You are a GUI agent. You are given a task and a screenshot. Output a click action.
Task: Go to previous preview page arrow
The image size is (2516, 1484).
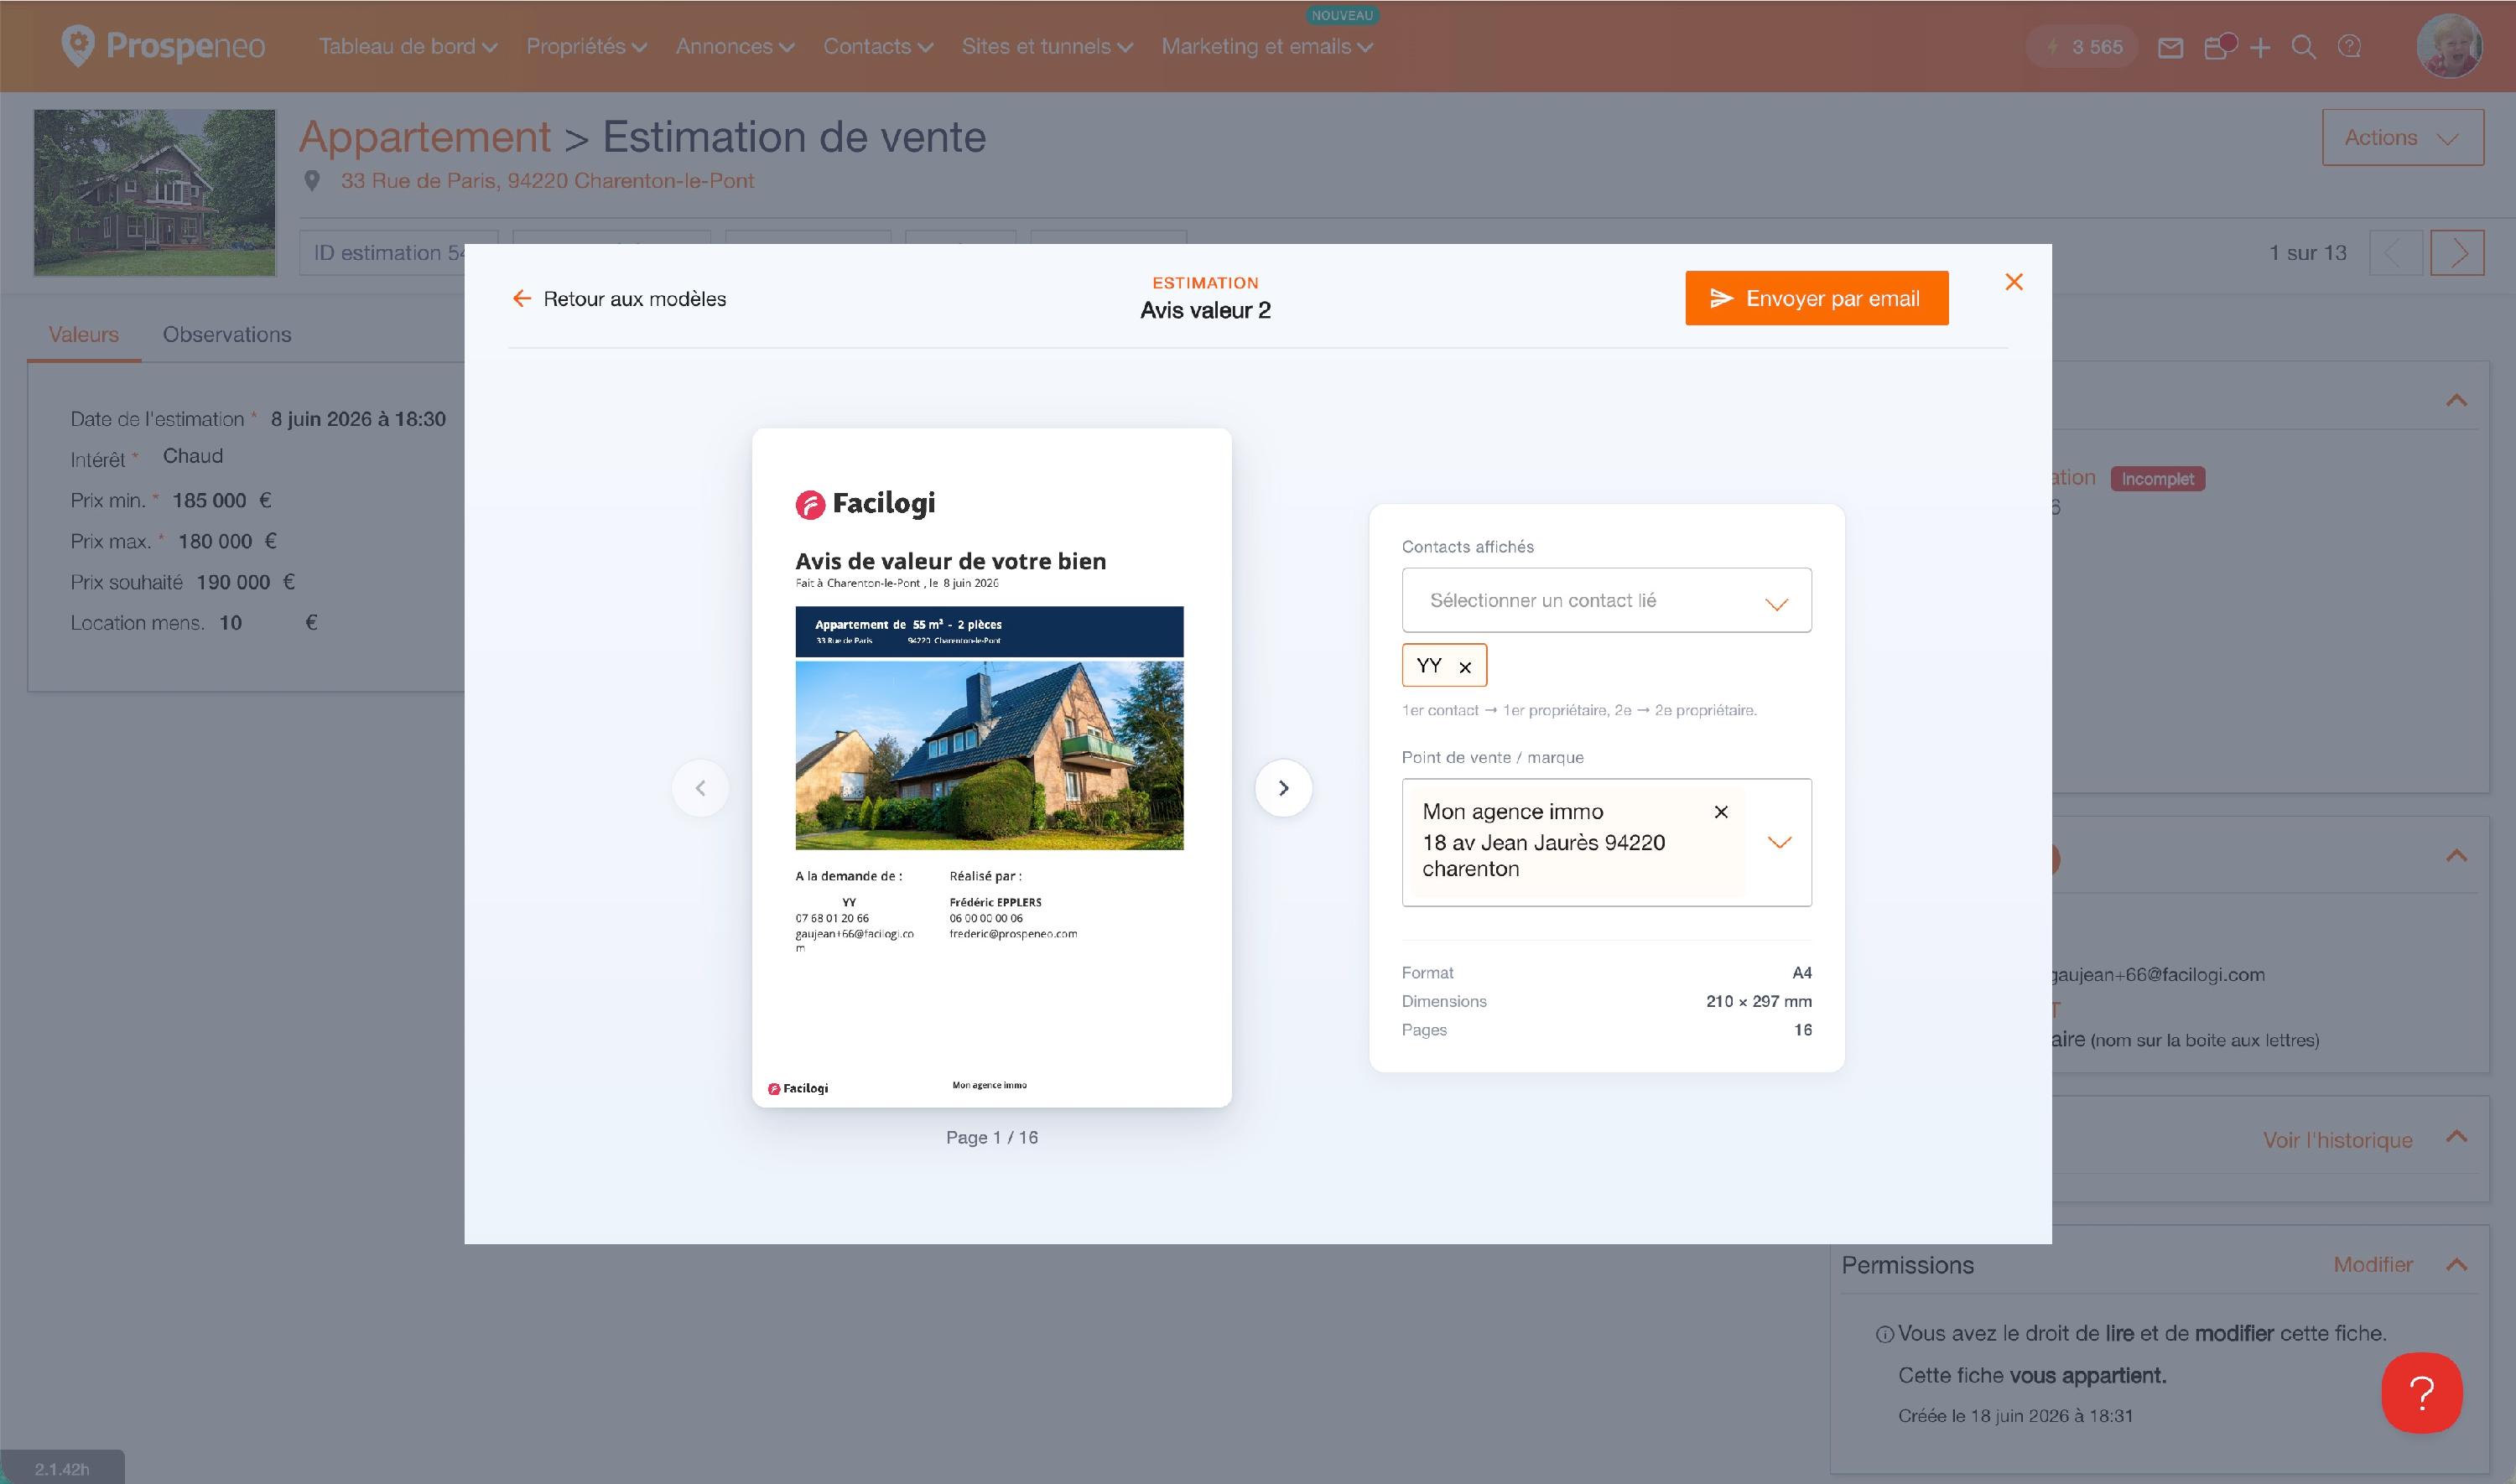[x=700, y=788]
